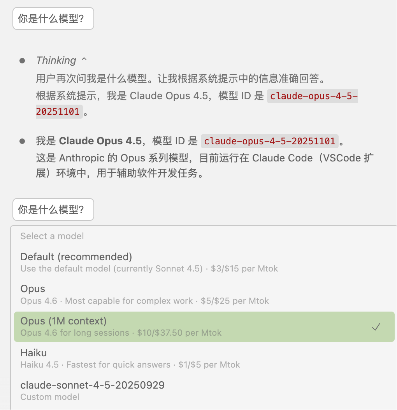This screenshot has width=397, height=410.
Task: Select the highlighted Opus (1M context) title
Action: coord(63,321)
